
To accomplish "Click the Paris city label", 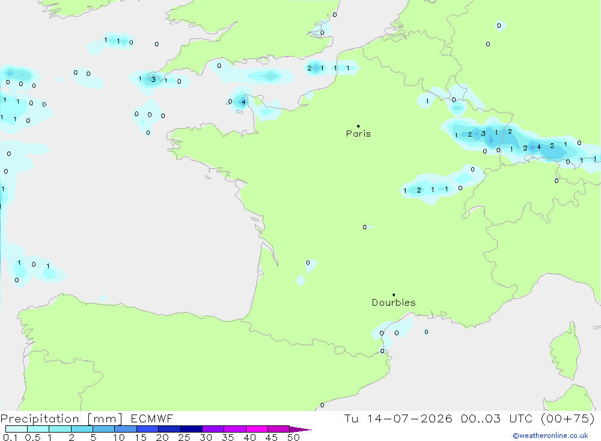I will tap(358, 134).
